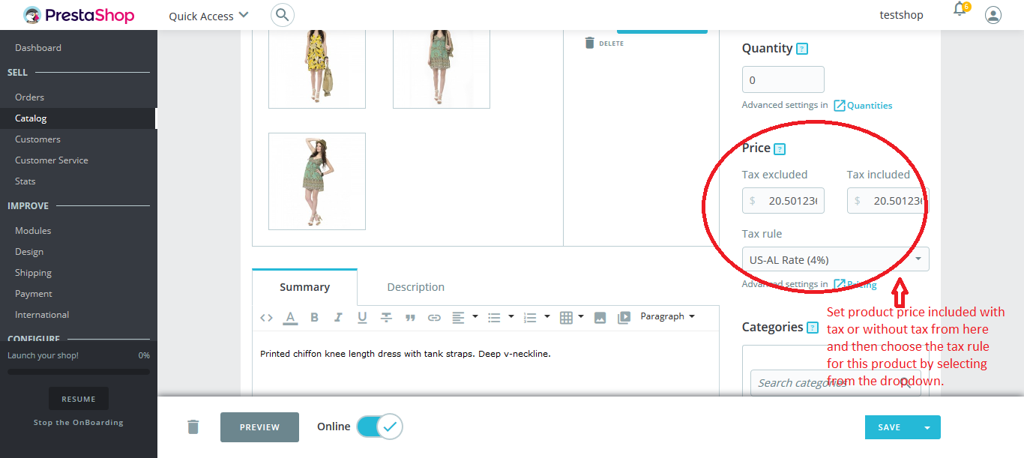Viewport: 1024px width, 458px height.
Task: Choose text color in editor toolbar
Action: [x=290, y=318]
